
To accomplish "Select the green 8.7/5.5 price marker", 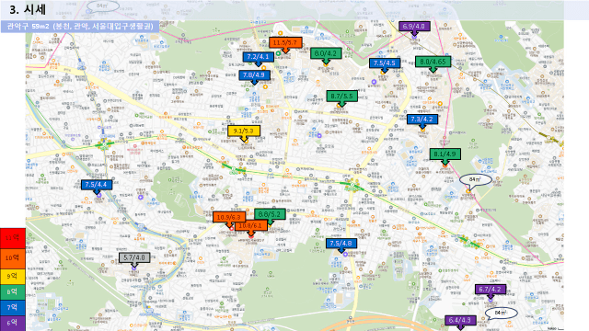I will tap(341, 96).
